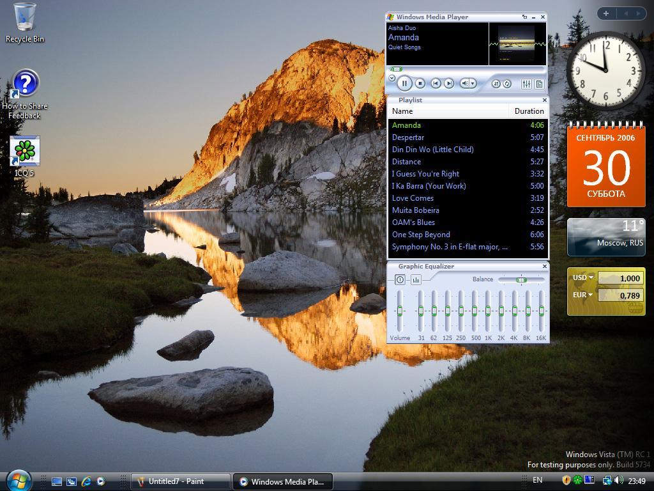Open the USD currency dropdown

click(x=583, y=277)
